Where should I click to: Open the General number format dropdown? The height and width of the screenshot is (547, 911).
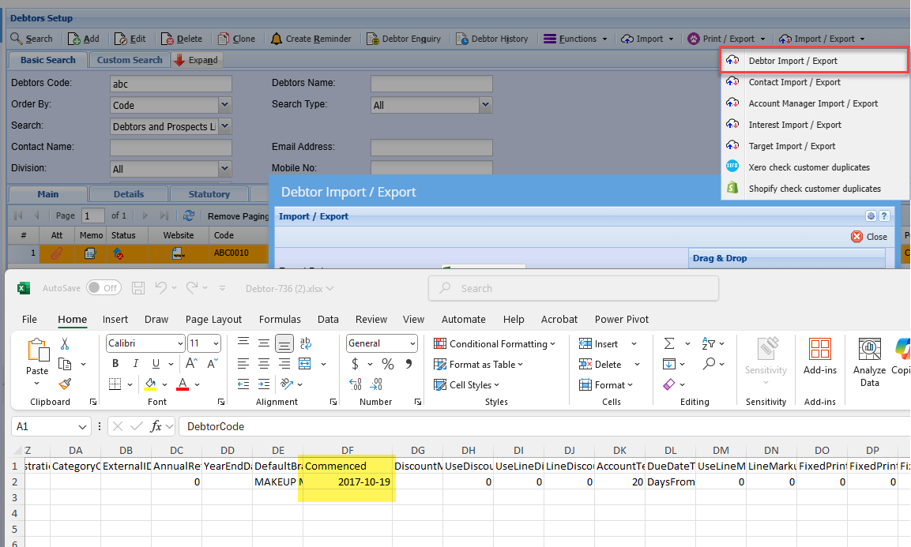(412, 343)
